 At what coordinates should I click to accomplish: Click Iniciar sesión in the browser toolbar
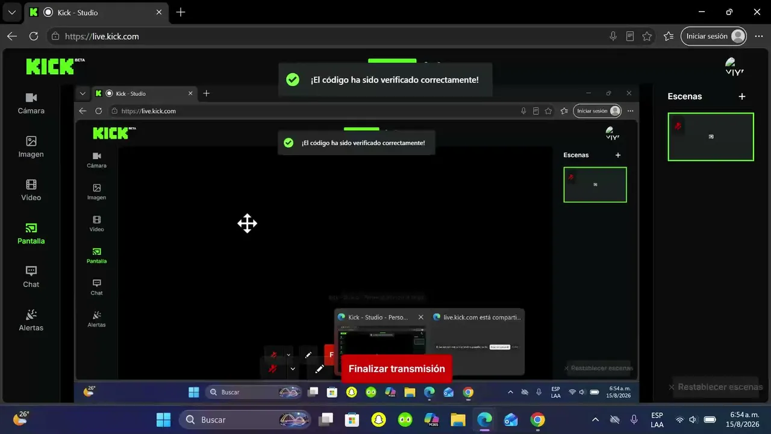[x=714, y=36]
